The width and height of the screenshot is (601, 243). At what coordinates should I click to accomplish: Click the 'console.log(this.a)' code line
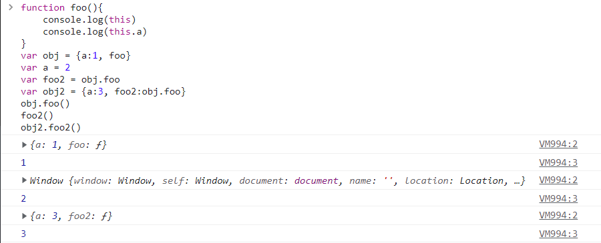tap(95, 32)
